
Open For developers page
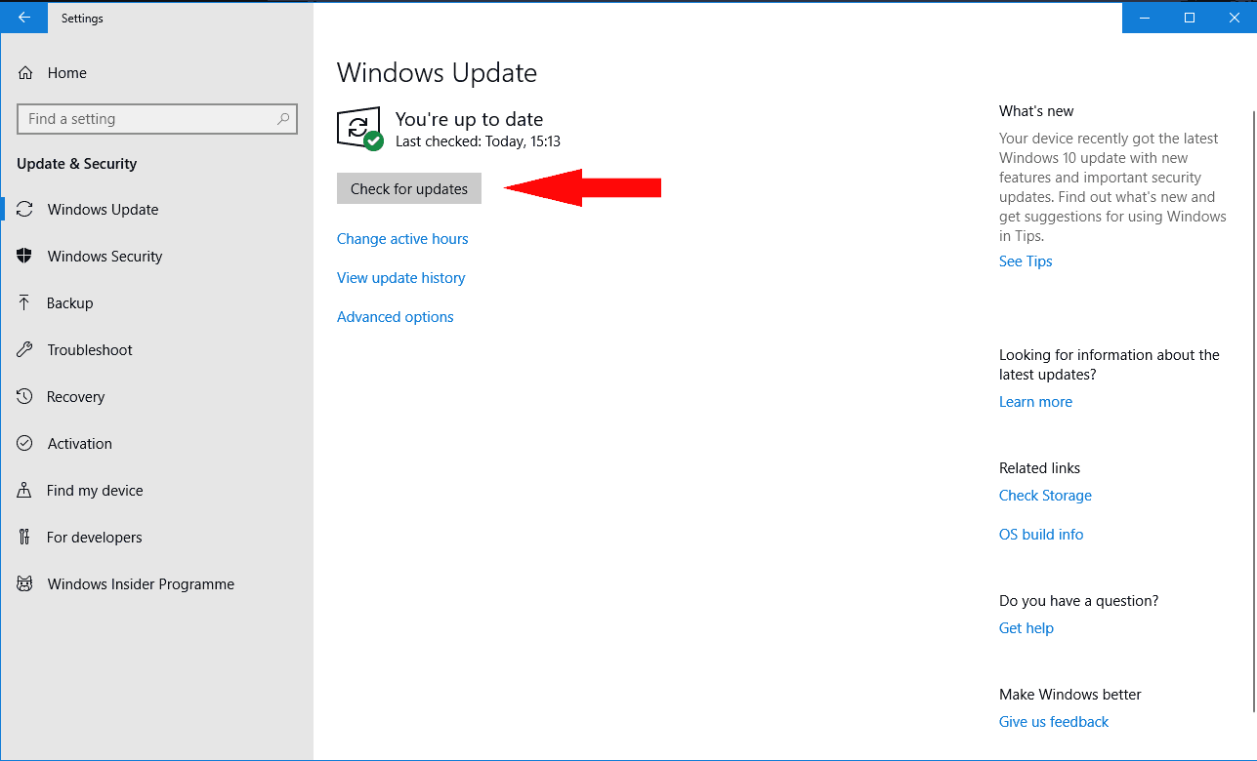(x=157, y=538)
